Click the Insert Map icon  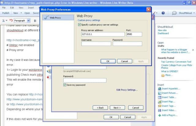click(160, 102)
